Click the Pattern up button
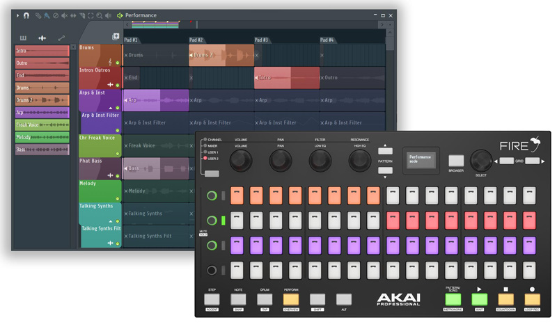The height and width of the screenshot is (327, 557). (x=386, y=151)
